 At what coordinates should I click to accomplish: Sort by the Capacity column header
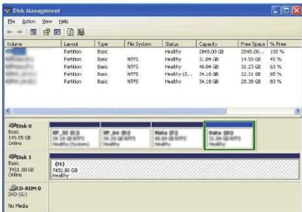tap(218, 44)
